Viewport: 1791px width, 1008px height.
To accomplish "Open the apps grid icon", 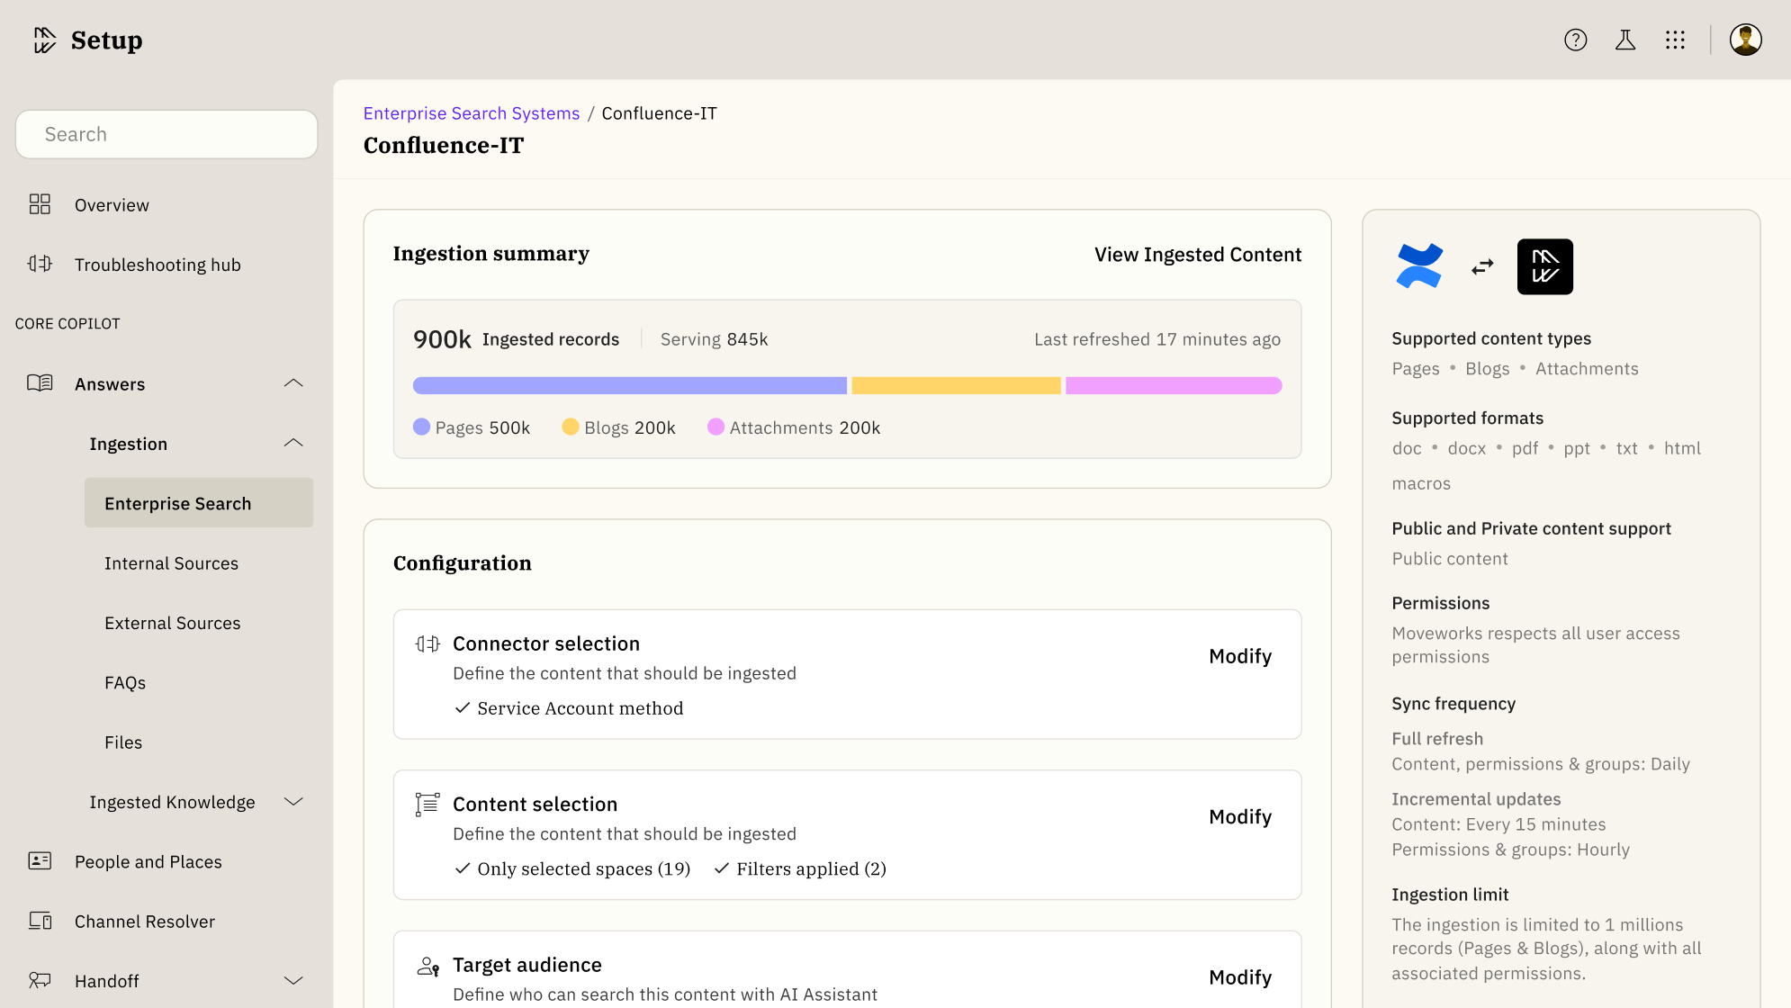I will 1675,40.
